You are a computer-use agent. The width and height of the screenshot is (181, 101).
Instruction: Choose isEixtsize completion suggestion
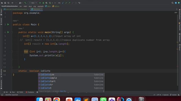71,75
